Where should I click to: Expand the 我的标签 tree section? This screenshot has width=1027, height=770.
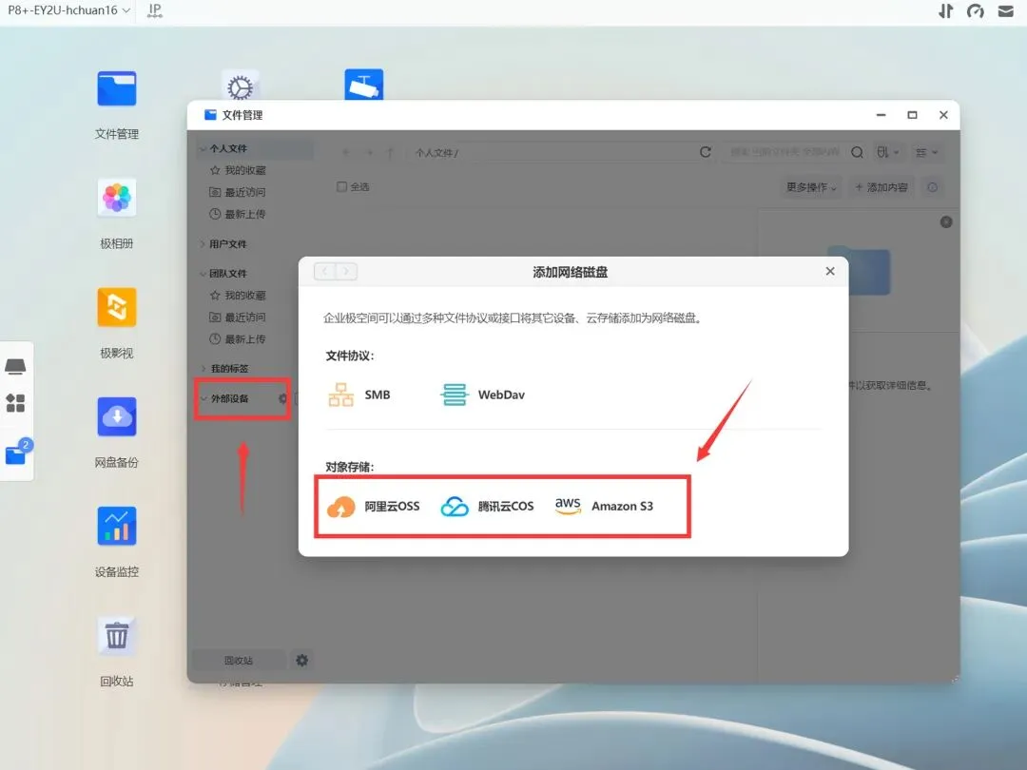(203, 368)
